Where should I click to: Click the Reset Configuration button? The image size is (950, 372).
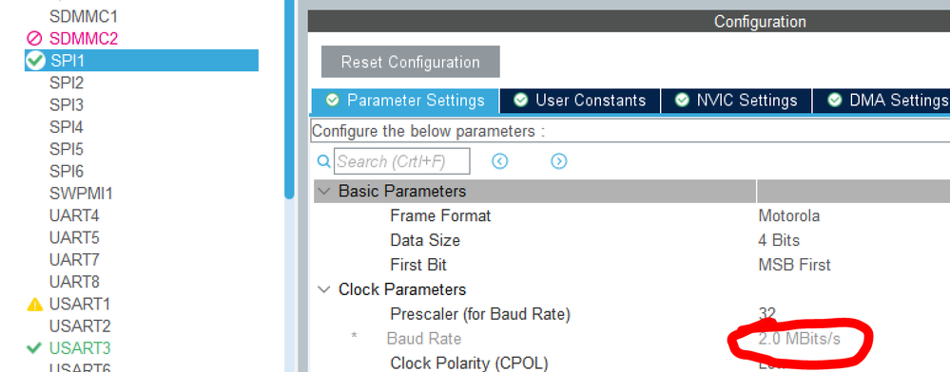coord(410,62)
